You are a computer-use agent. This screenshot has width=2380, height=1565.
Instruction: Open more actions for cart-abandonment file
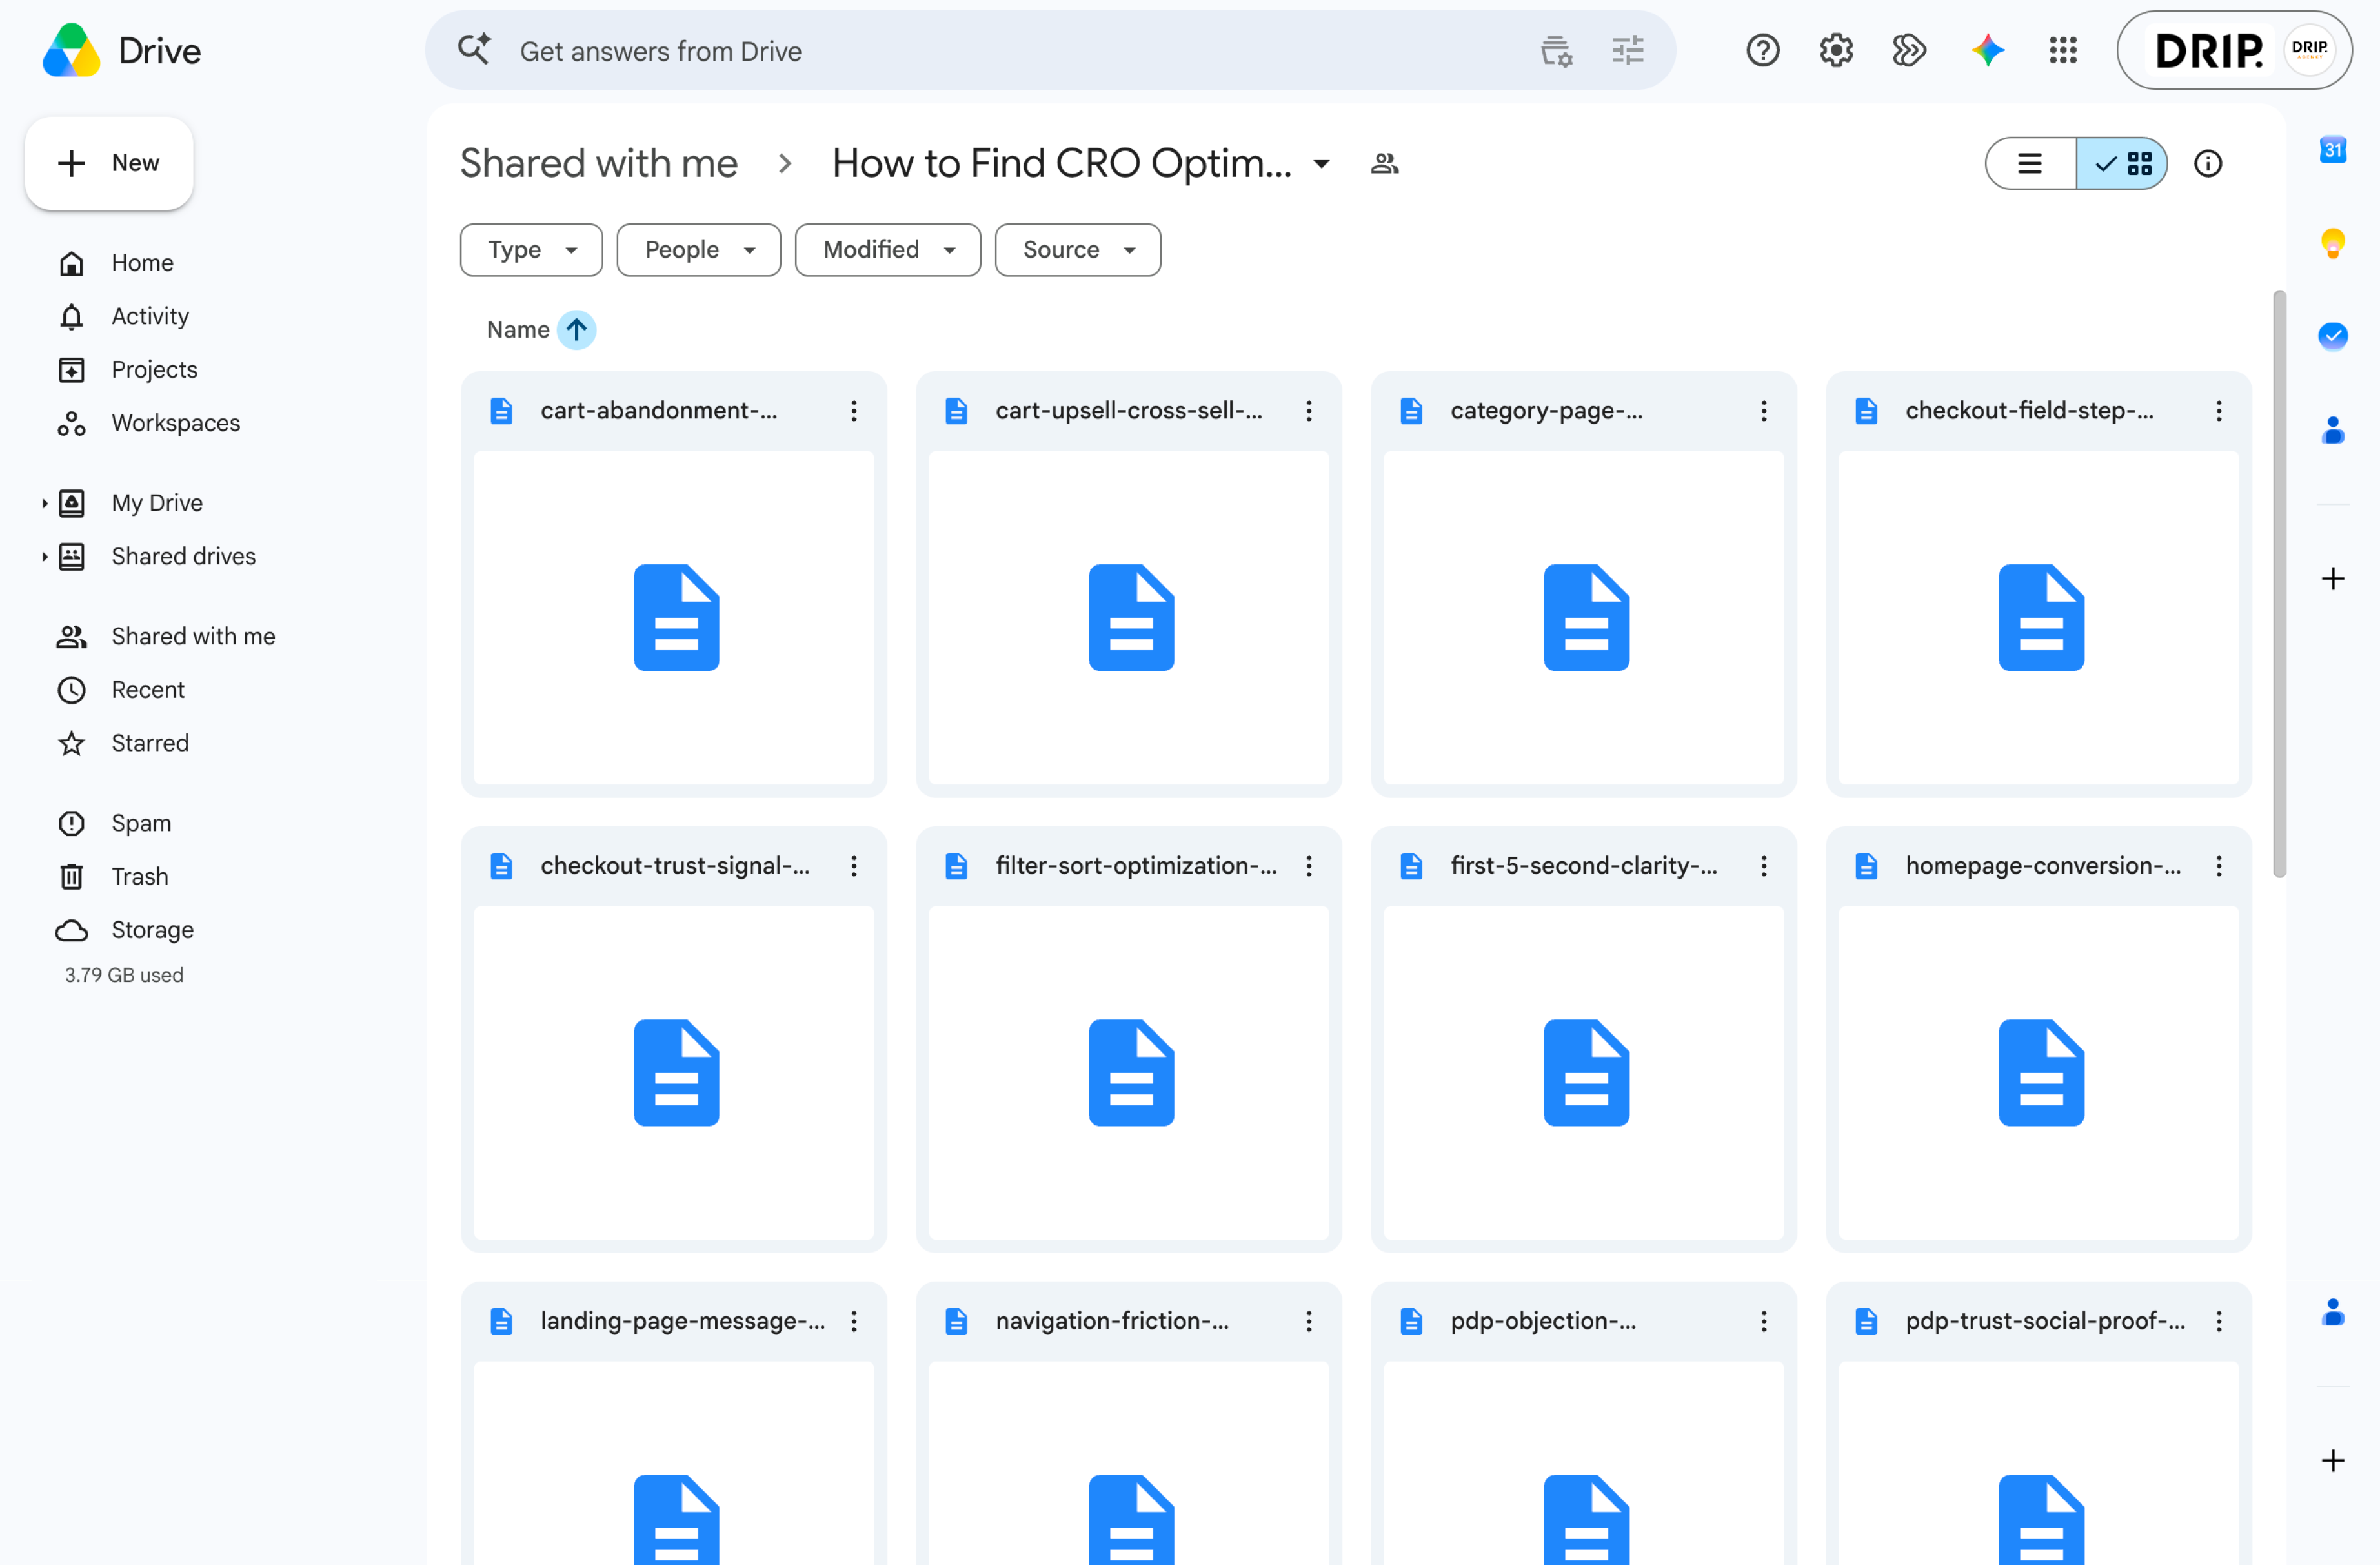(x=854, y=410)
